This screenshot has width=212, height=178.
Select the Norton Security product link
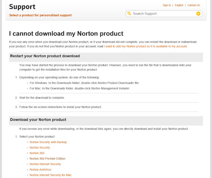40,147
